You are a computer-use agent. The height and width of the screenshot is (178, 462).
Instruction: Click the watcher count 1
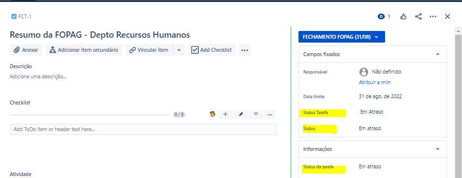(x=388, y=16)
